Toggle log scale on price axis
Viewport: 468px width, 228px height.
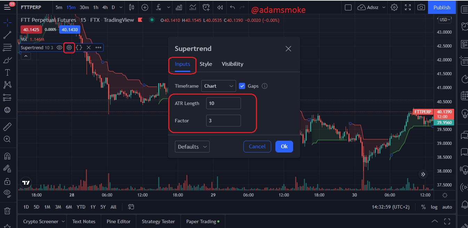point(434,207)
